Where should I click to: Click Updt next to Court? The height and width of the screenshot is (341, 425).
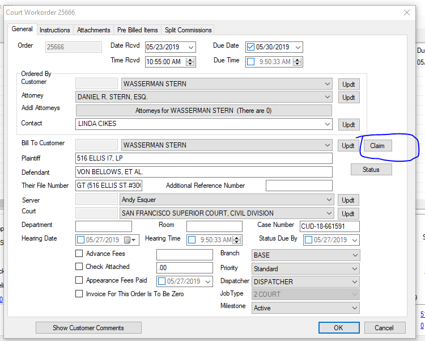coord(348,214)
